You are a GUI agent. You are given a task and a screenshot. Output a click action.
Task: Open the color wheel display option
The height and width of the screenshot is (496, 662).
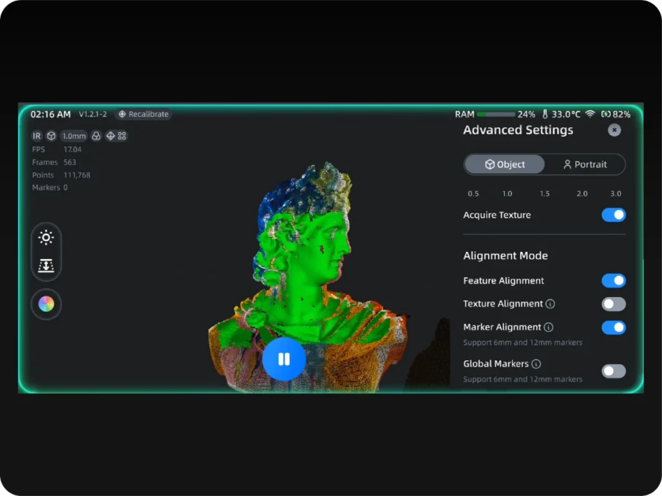(47, 304)
